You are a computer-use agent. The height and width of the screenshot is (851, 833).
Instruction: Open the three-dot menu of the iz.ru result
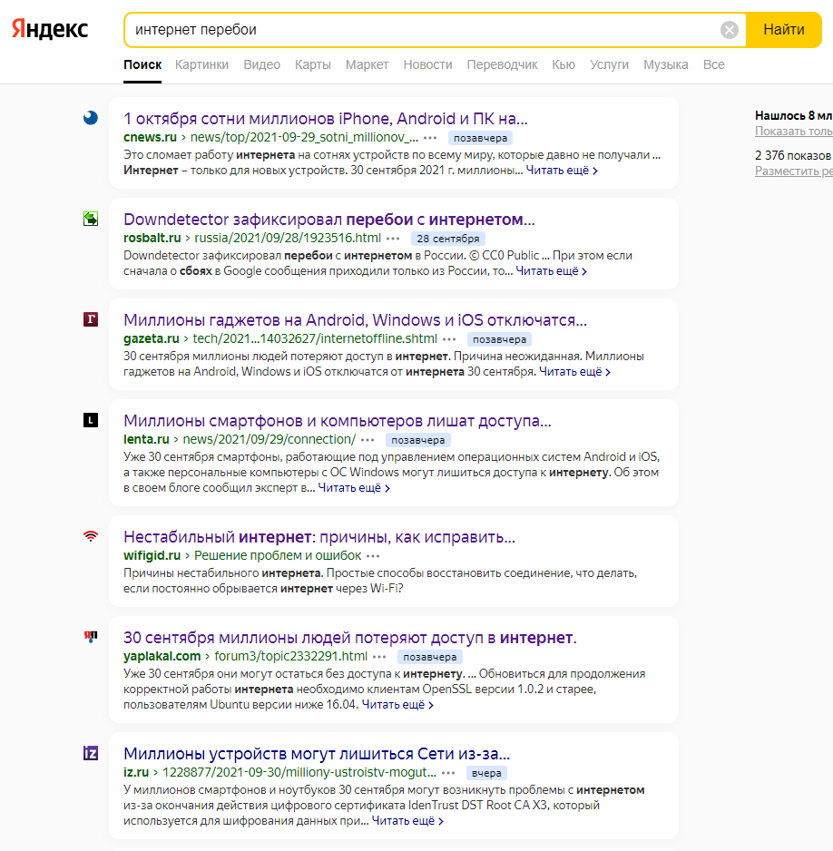(x=448, y=773)
